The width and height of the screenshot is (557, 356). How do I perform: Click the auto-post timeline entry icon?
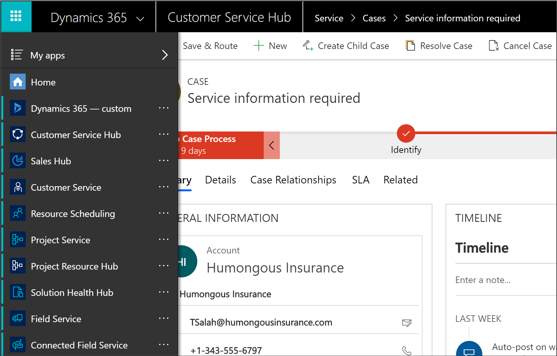tap(469, 349)
